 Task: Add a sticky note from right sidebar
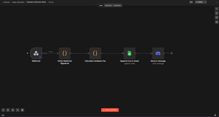tap(217, 18)
